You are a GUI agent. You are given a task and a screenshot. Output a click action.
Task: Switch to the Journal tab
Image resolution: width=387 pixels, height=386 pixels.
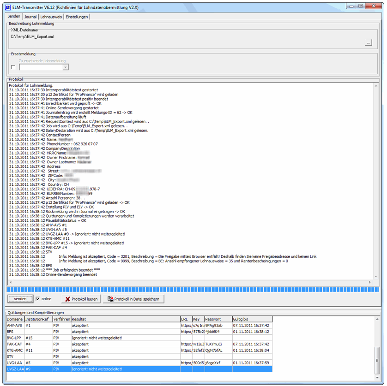click(30, 17)
